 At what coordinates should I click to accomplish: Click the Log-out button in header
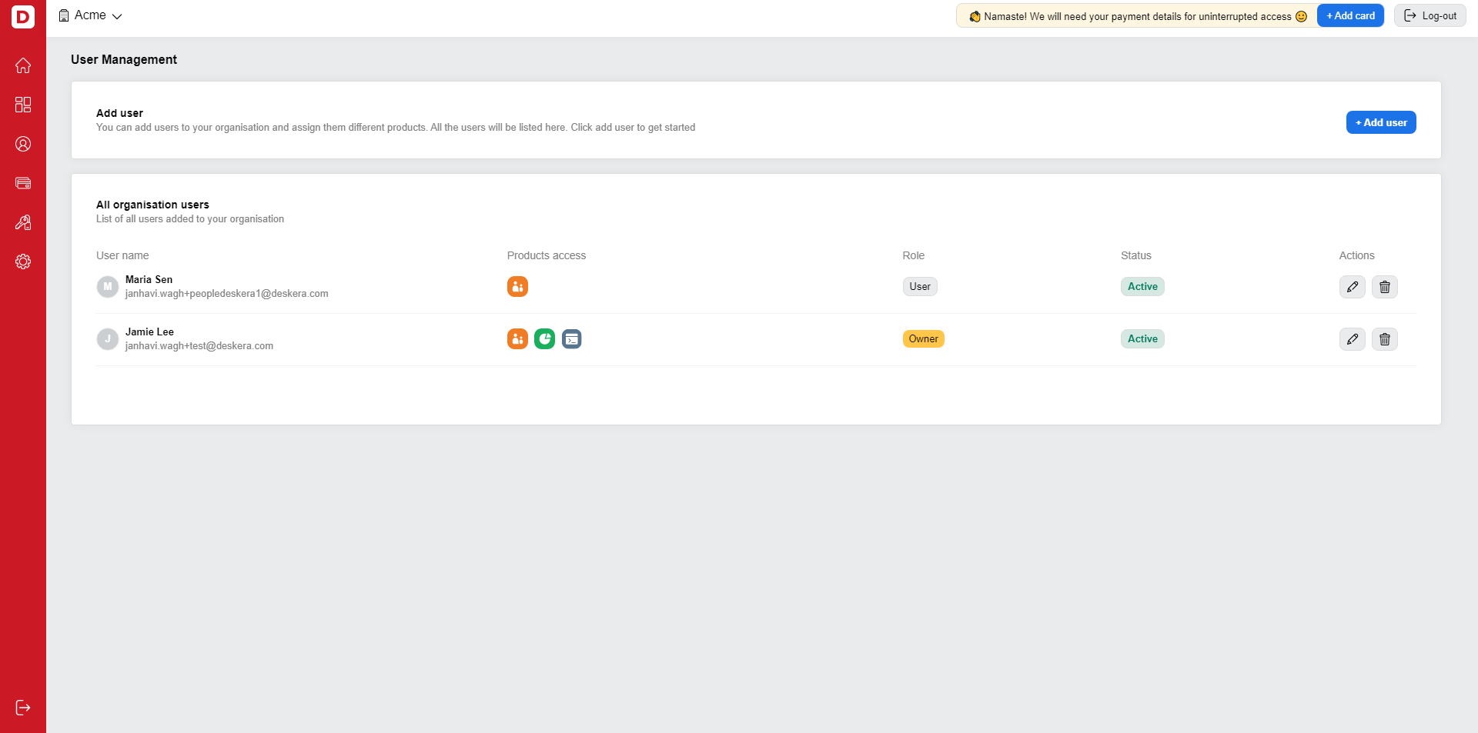point(1430,15)
